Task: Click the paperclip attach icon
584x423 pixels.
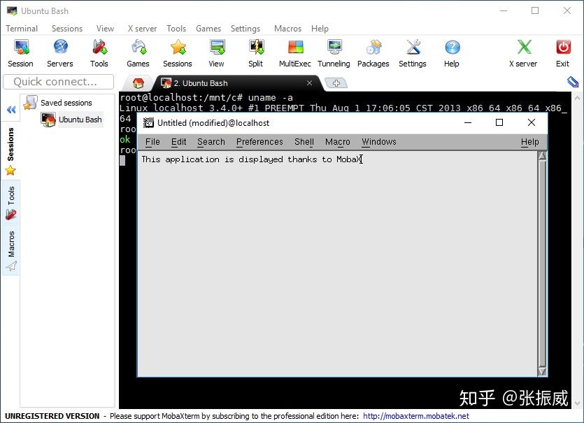Action: [572, 82]
